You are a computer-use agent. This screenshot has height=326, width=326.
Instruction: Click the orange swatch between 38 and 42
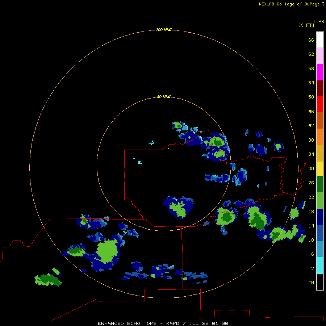click(x=320, y=137)
